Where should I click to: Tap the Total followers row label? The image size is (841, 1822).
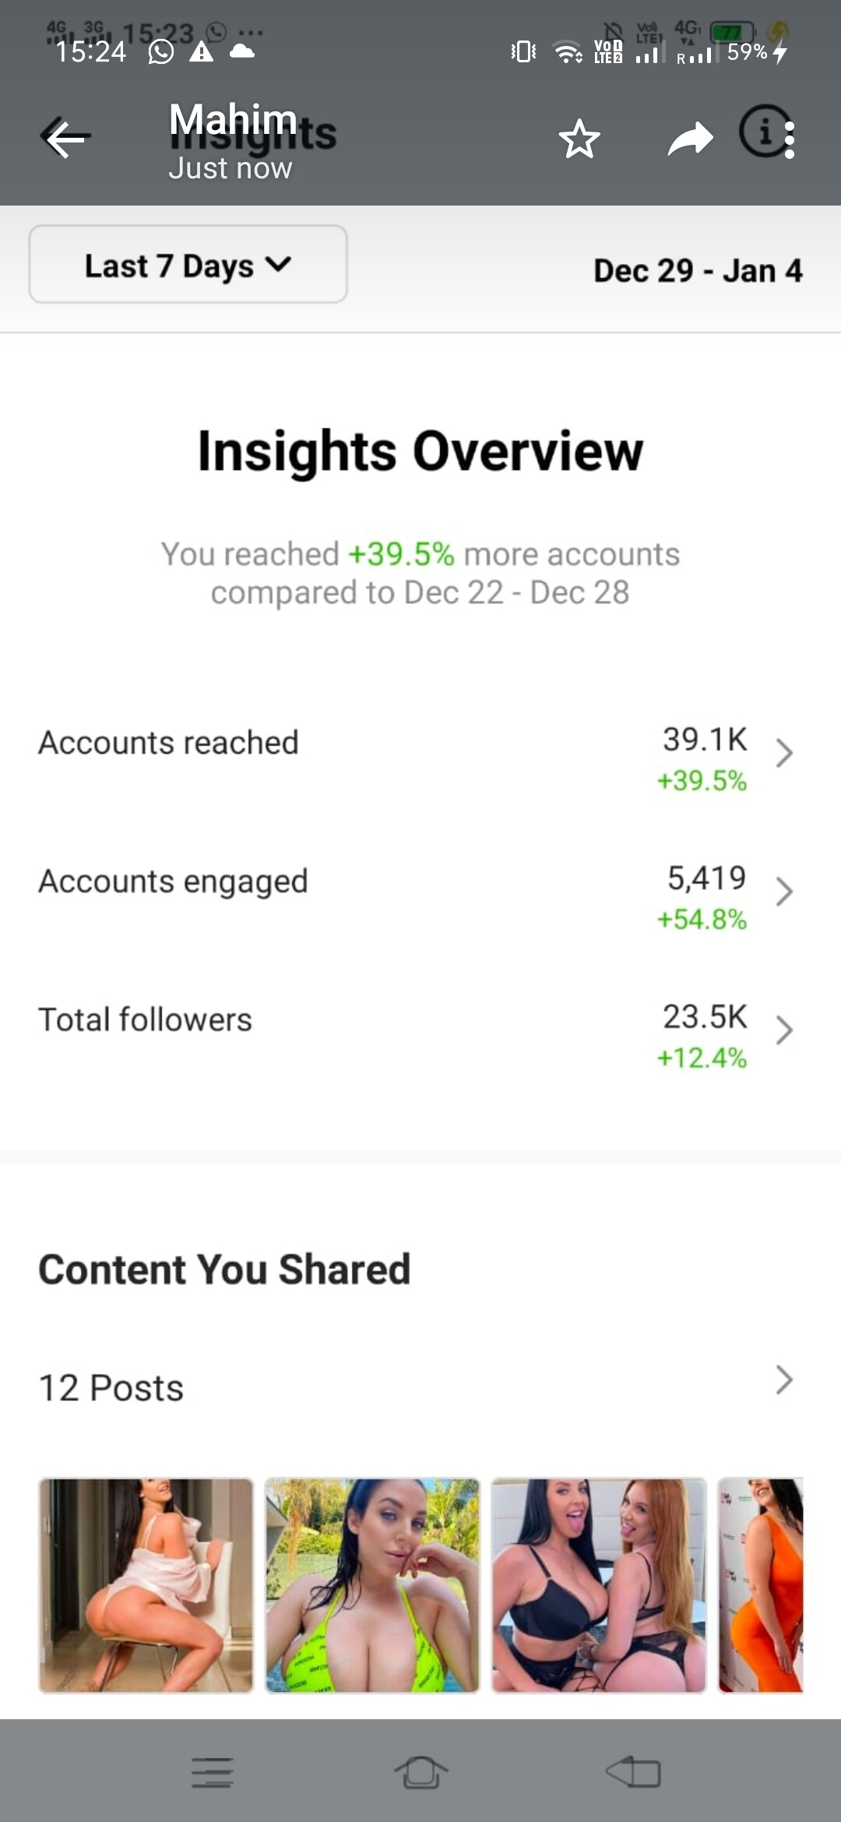[145, 1019]
